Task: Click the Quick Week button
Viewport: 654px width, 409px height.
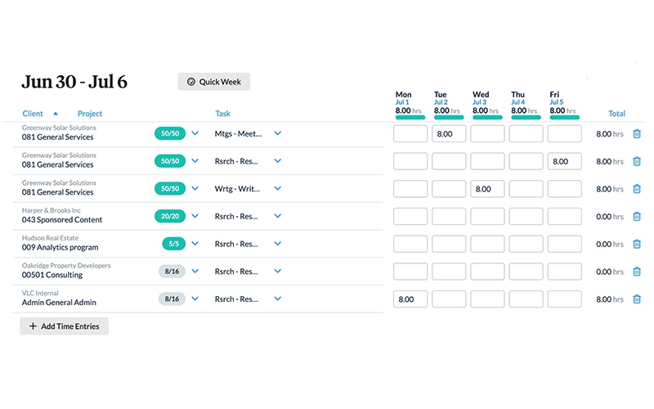Action: click(214, 82)
